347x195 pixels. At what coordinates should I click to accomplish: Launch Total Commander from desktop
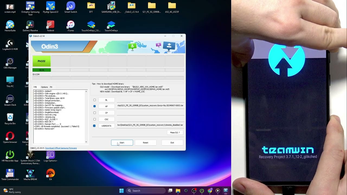[x=10, y=175]
